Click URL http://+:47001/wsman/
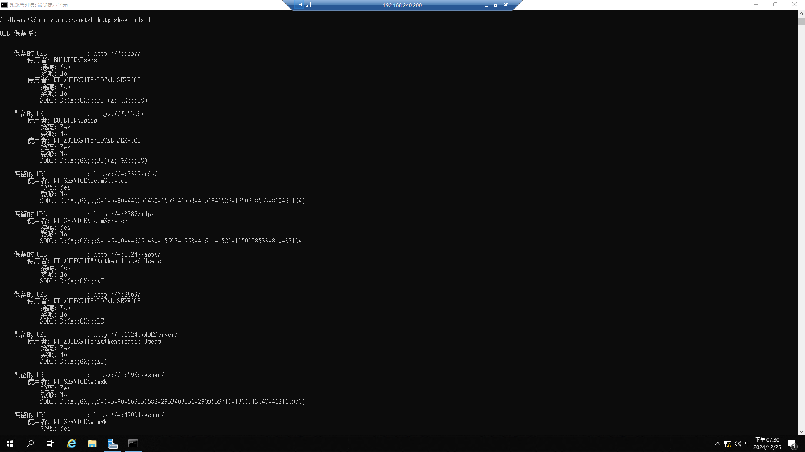The width and height of the screenshot is (805, 452). [129, 415]
